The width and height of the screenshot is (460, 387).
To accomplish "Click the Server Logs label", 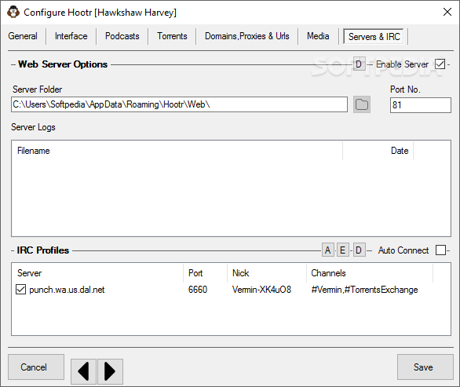I will (x=33, y=127).
